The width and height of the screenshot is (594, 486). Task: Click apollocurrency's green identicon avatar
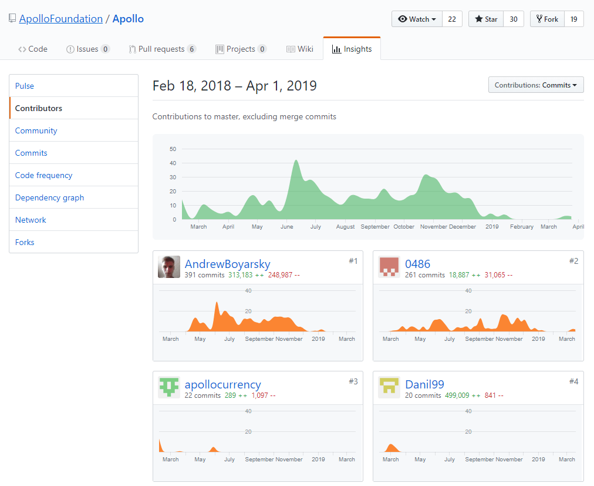click(169, 387)
